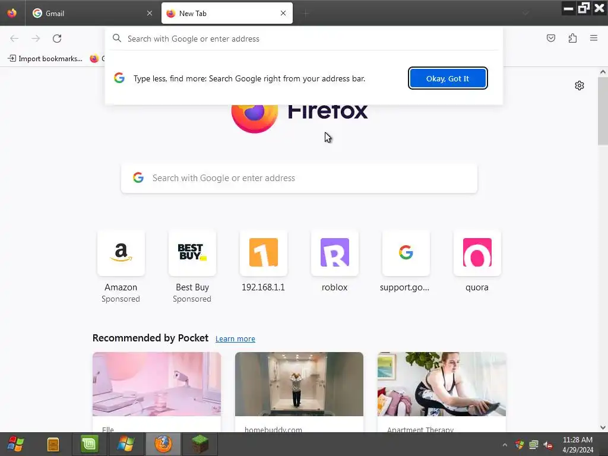
Task: Click Learn more link beside Pocket
Action: tap(235, 338)
